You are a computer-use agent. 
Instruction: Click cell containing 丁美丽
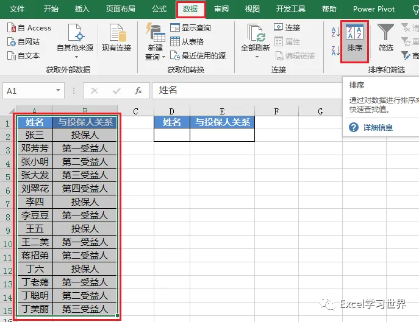(x=35, y=309)
